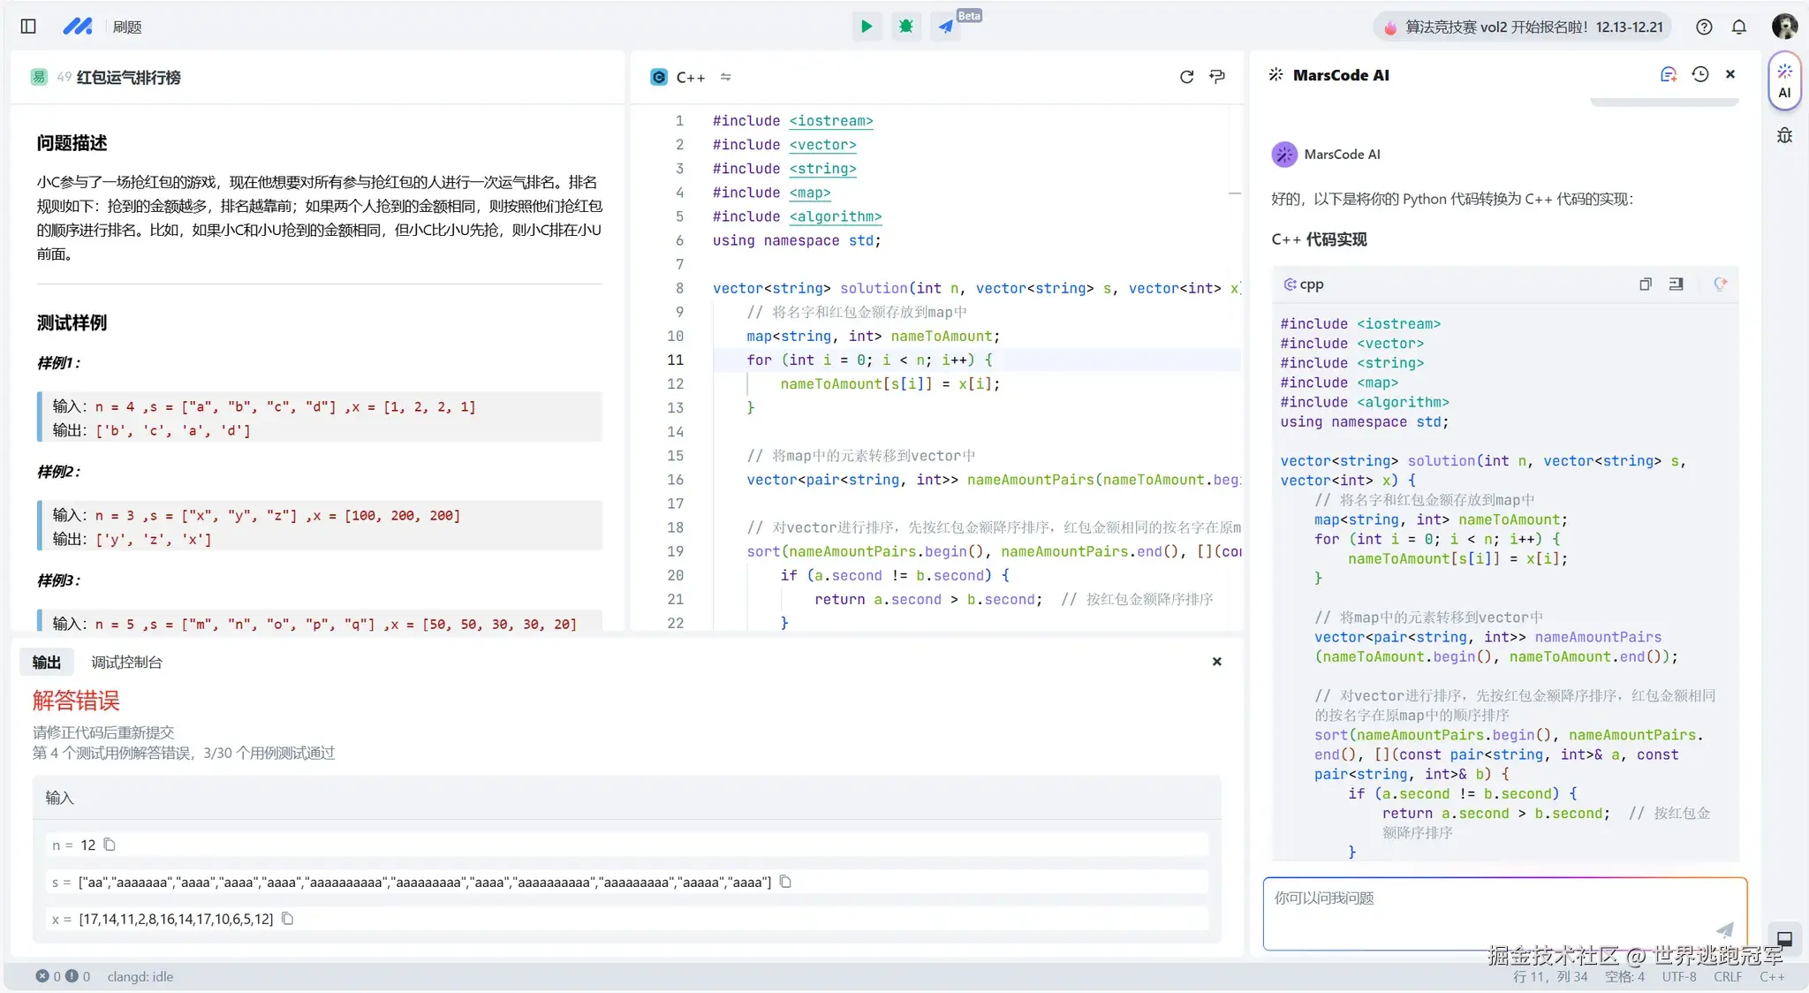Image resolution: width=1809 pixels, height=993 pixels.
Task: Select the 输出 tab
Action: point(47,663)
